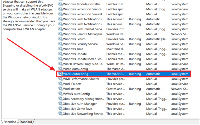Click the gear icon beside Windows PushToInstall Servi...
The width and height of the screenshot is (200, 125).
coord(60,29)
